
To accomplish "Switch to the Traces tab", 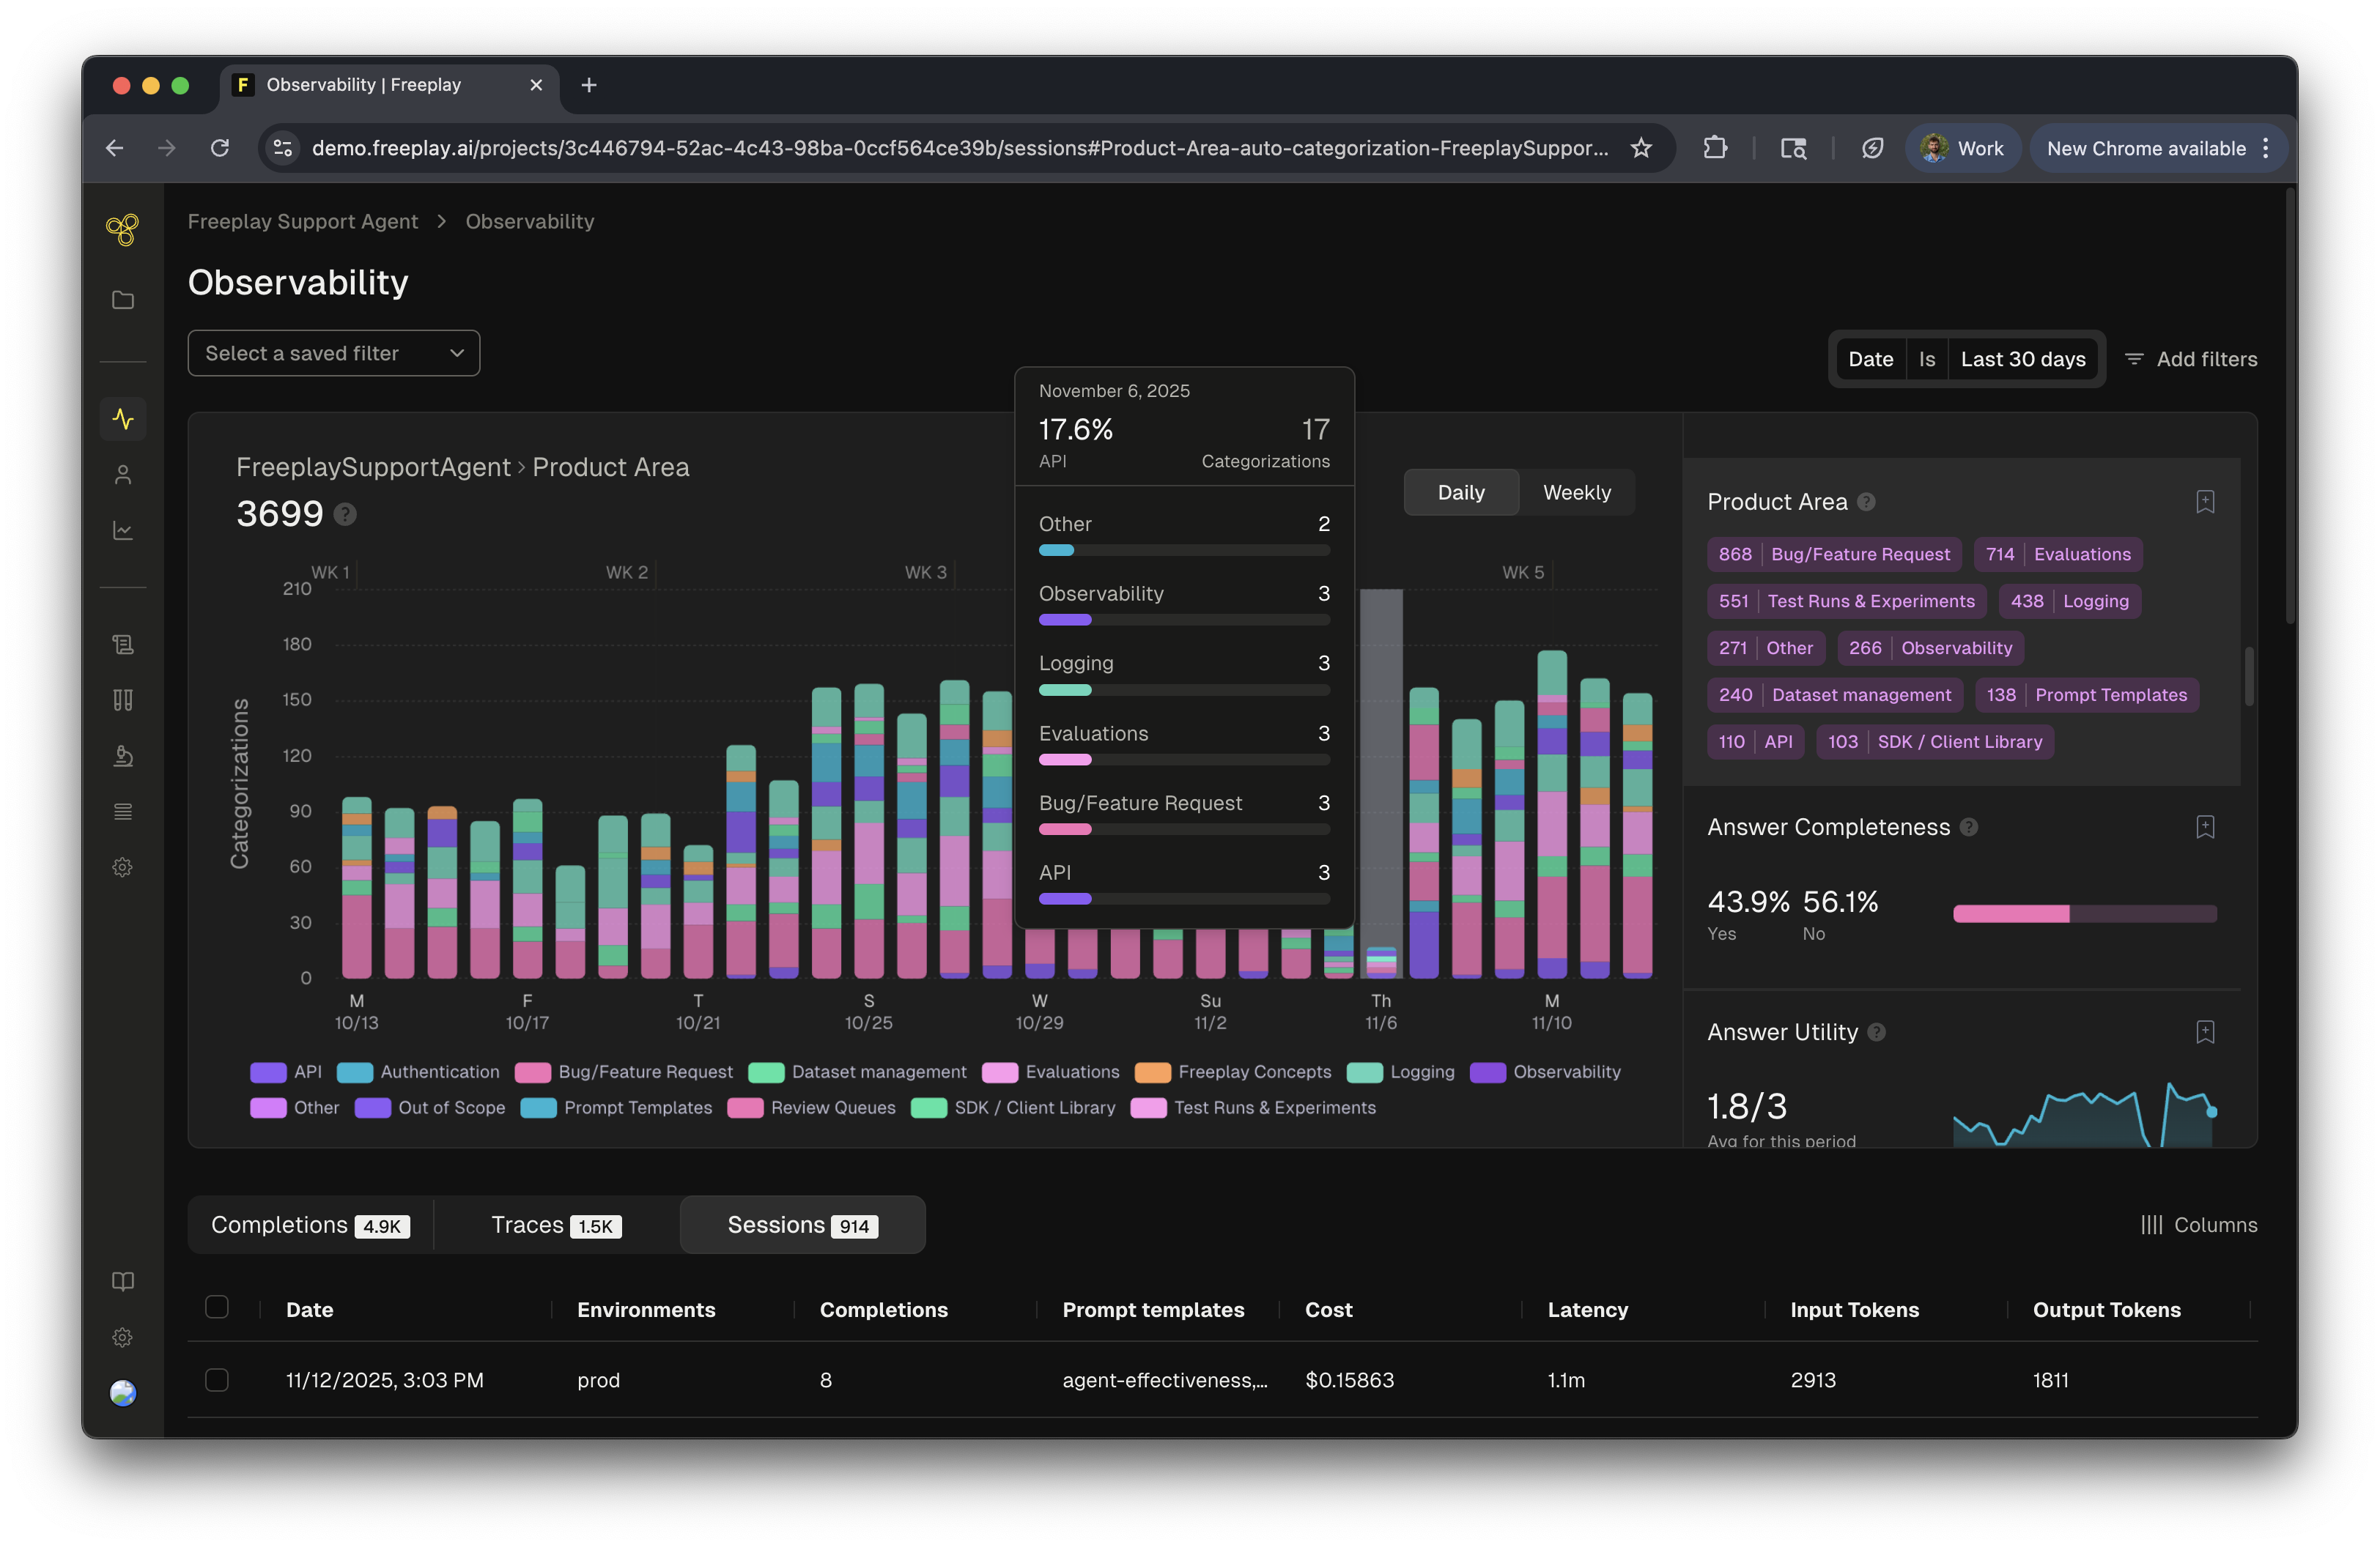I will pos(556,1225).
